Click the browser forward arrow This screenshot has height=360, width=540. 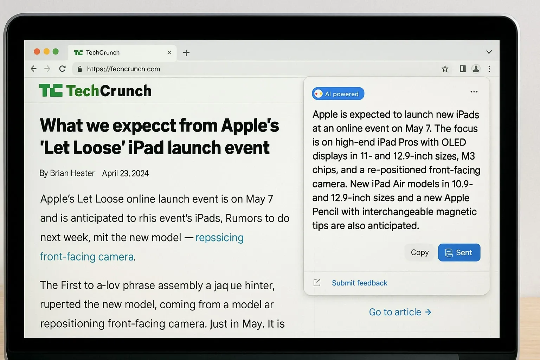coord(48,69)
